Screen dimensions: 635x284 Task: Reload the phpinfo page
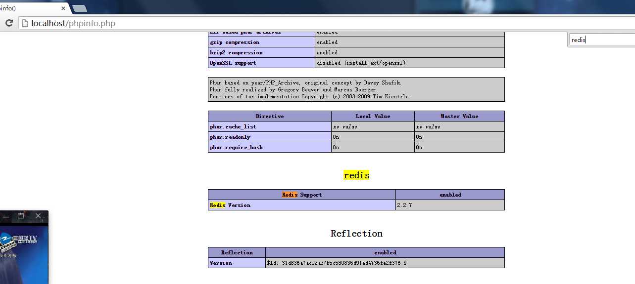click(9, 23)
